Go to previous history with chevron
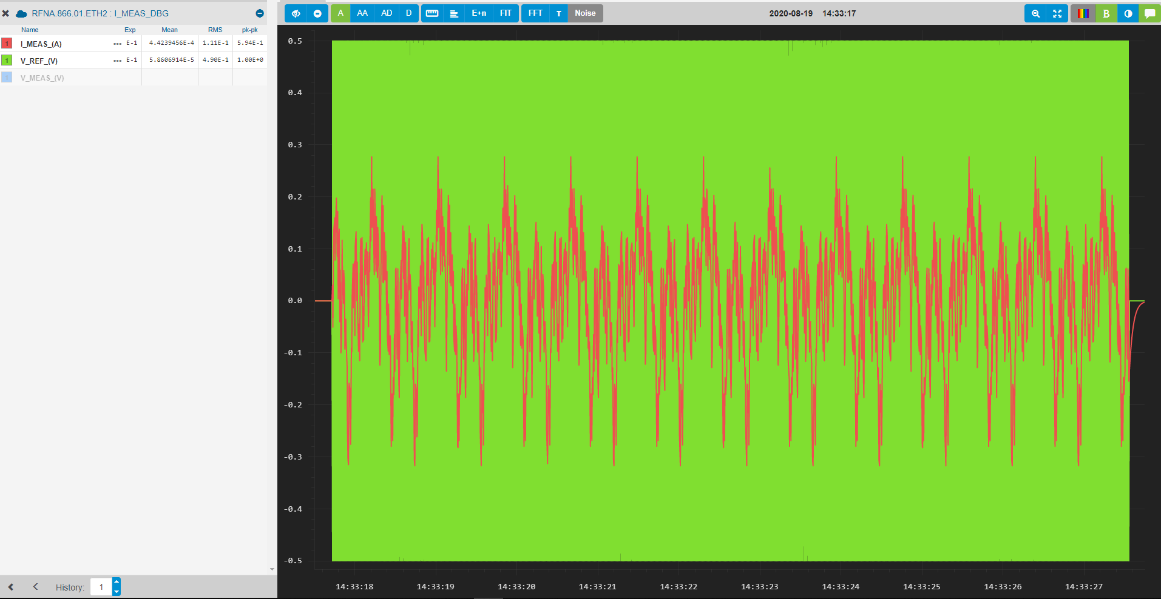The image size is (1161, 599). 36,587
